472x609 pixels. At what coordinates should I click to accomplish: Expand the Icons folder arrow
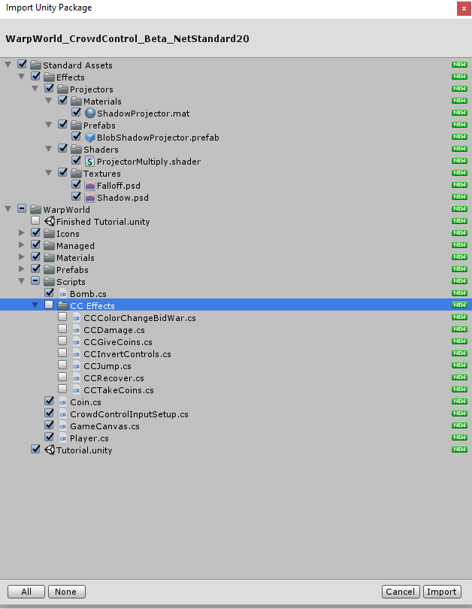22,234
